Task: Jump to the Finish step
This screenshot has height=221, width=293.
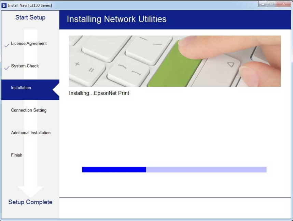Action: (x=17, y=155)
